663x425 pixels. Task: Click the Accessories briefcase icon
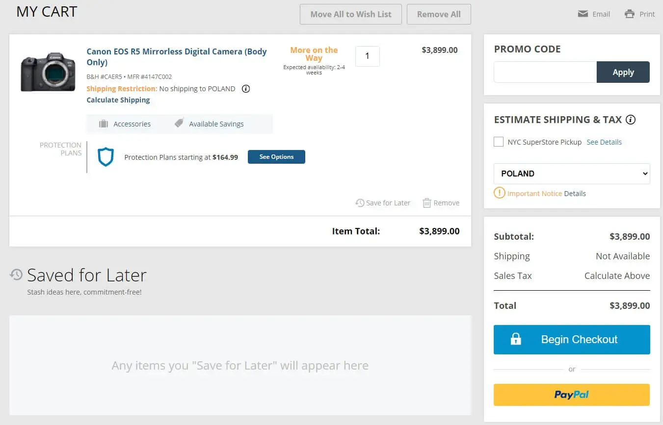[103, 124]
